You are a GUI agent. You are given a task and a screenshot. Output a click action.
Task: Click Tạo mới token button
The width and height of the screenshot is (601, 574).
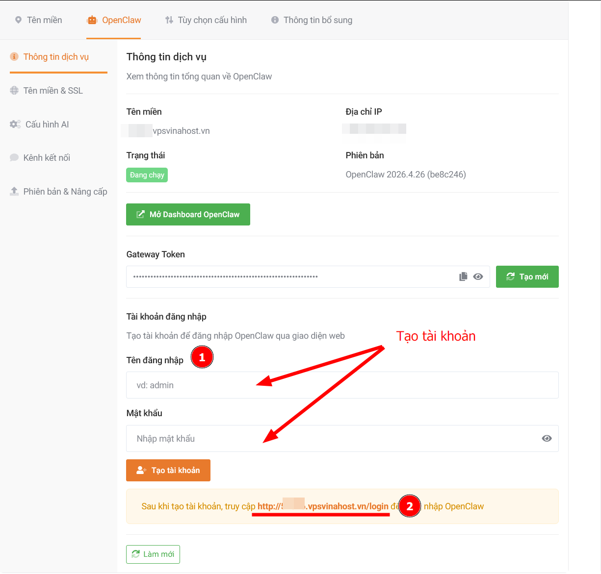click(527, 277)
